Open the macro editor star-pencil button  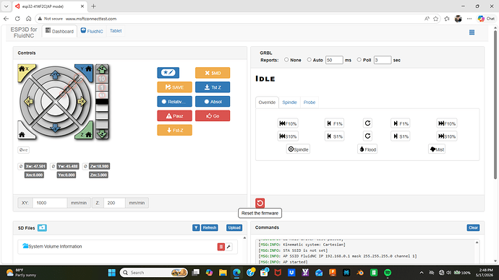168,73
